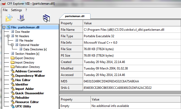Open Optional Header in the tree
181x109 pixels.
click(x=29, y=45)
